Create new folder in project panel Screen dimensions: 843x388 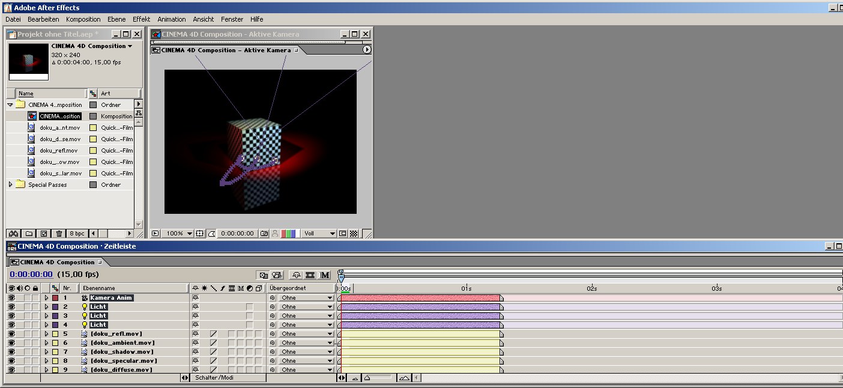29,234
